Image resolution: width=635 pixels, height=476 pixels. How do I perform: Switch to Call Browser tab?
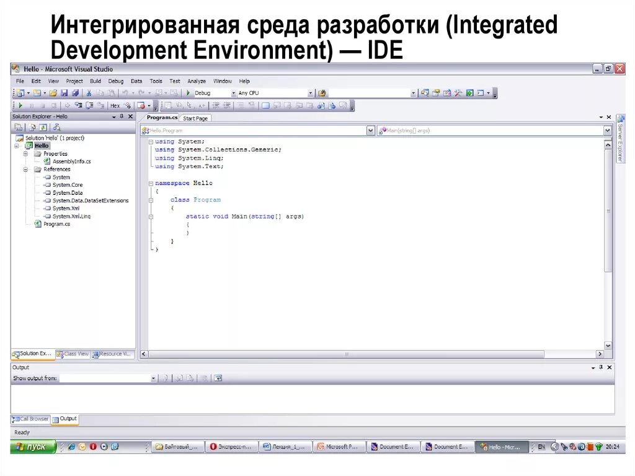pyautogui.click(x=30, y=419)
